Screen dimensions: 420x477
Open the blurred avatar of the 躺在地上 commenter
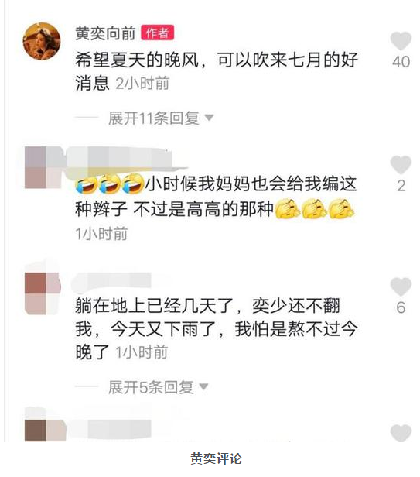click(x=43, y=293)
